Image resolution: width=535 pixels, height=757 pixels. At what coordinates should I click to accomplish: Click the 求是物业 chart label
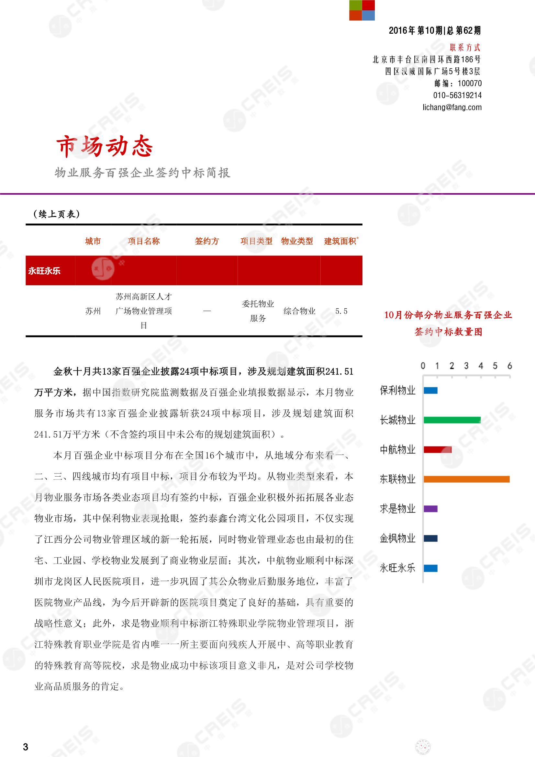[397, 509]
